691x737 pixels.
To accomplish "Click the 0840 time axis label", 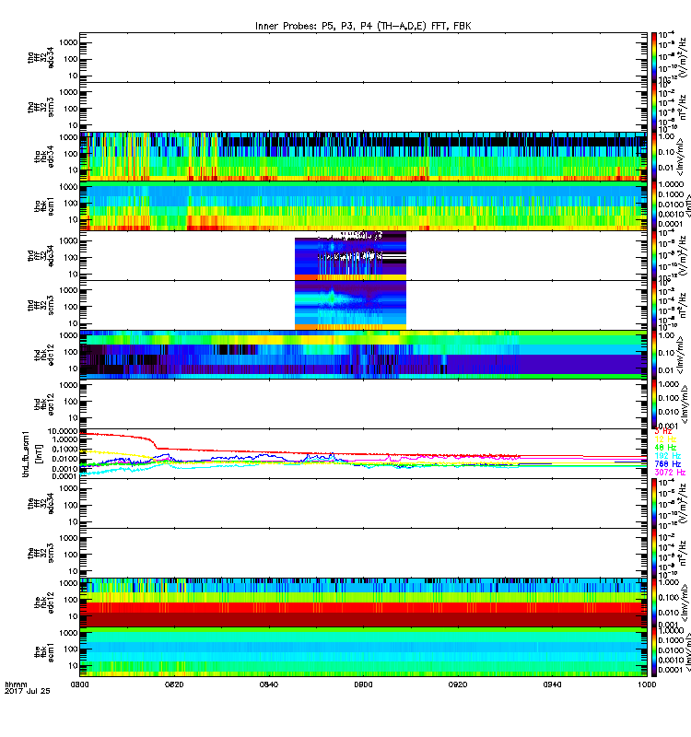I will coord(269,684).
